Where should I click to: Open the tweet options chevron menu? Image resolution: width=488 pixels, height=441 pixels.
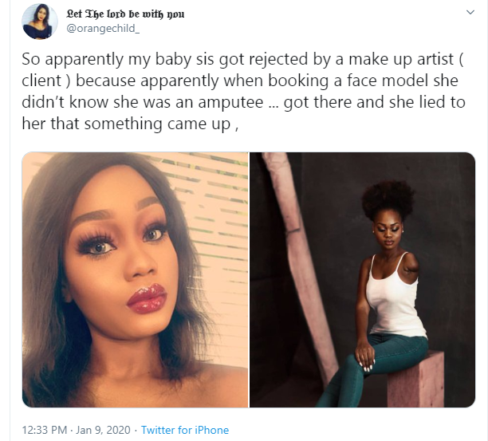tap(470, 14)
